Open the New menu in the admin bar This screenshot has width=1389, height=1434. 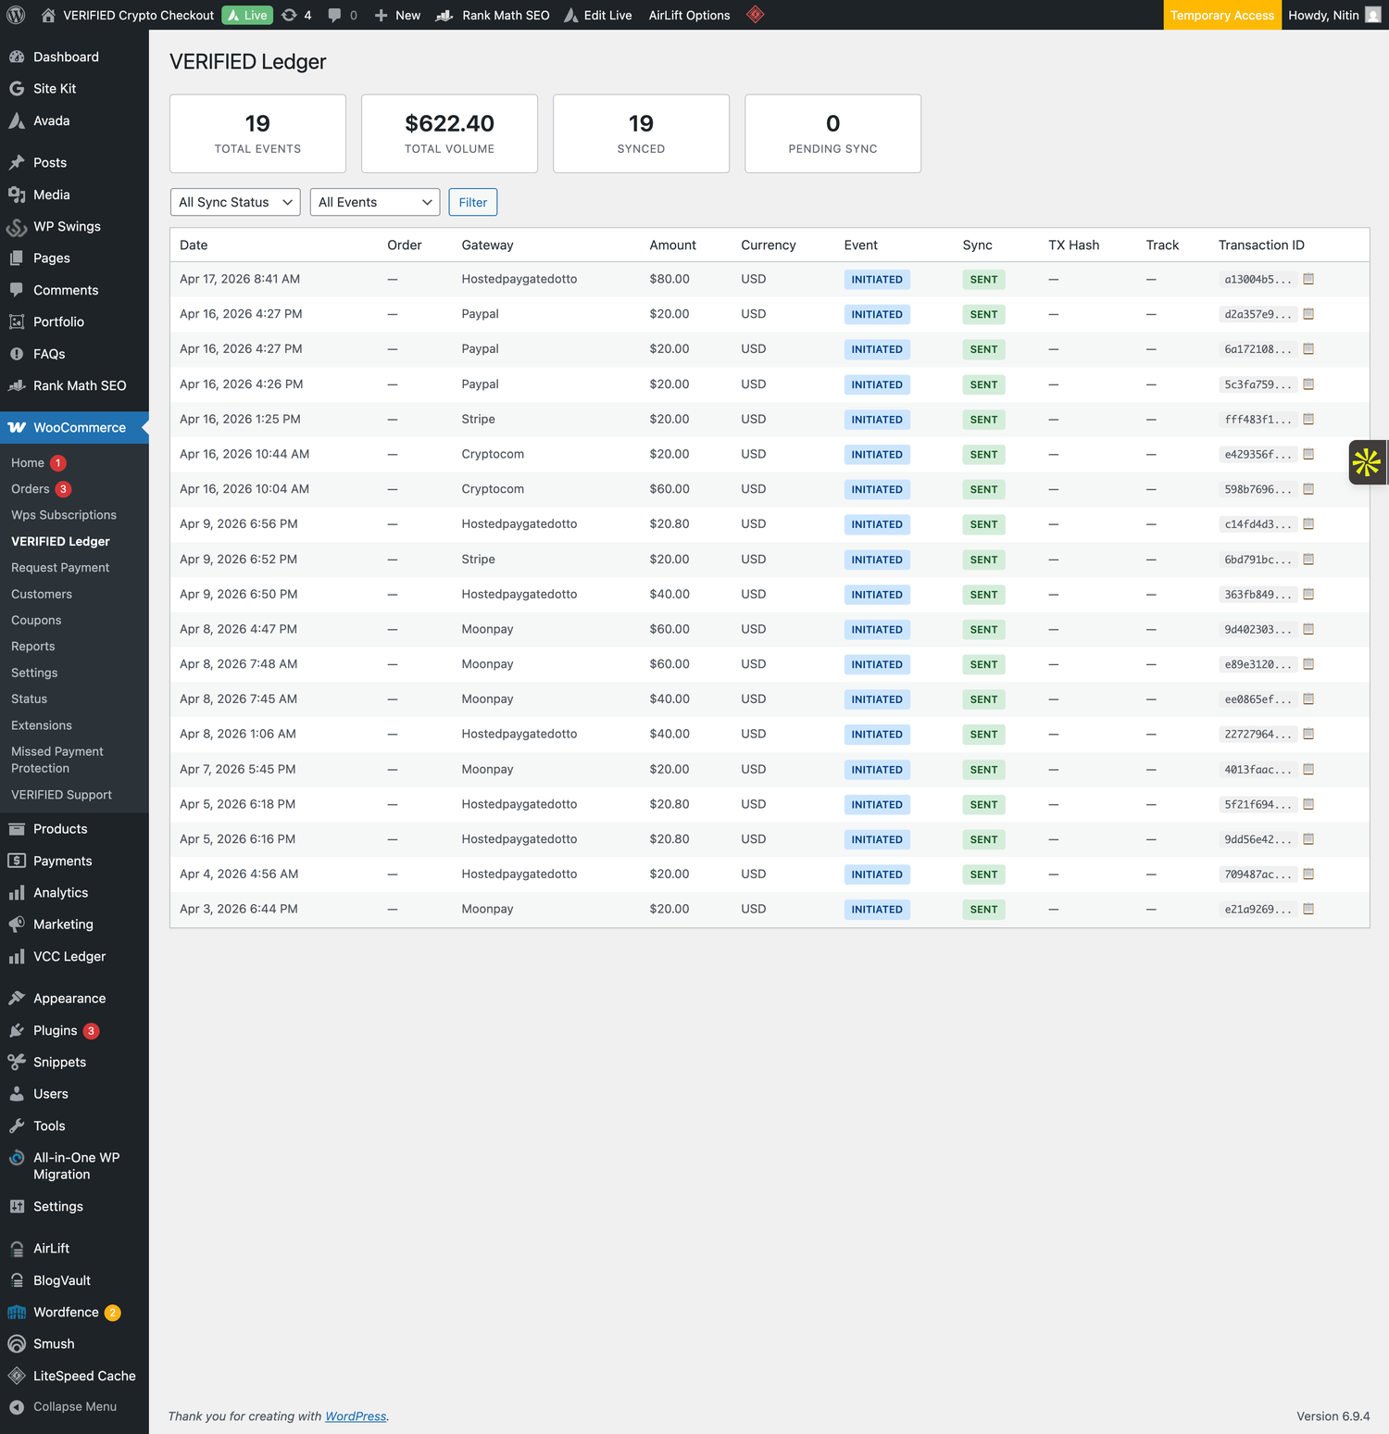click(x=396, y=15)
